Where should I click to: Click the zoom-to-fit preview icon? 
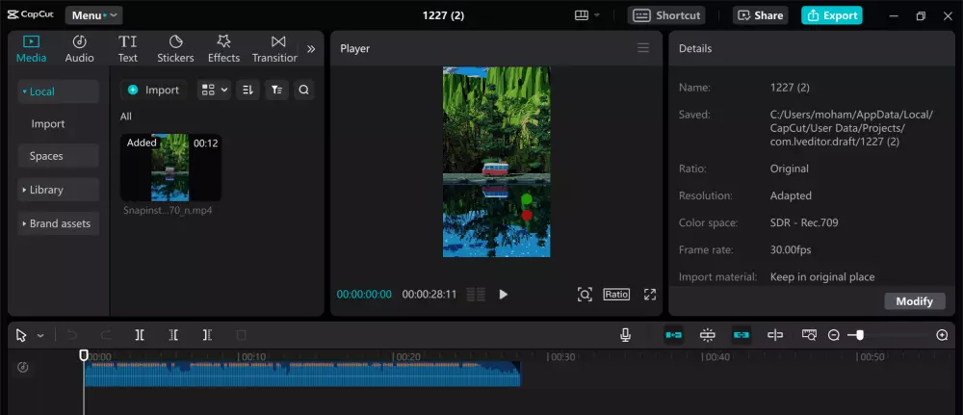(585, 294)
